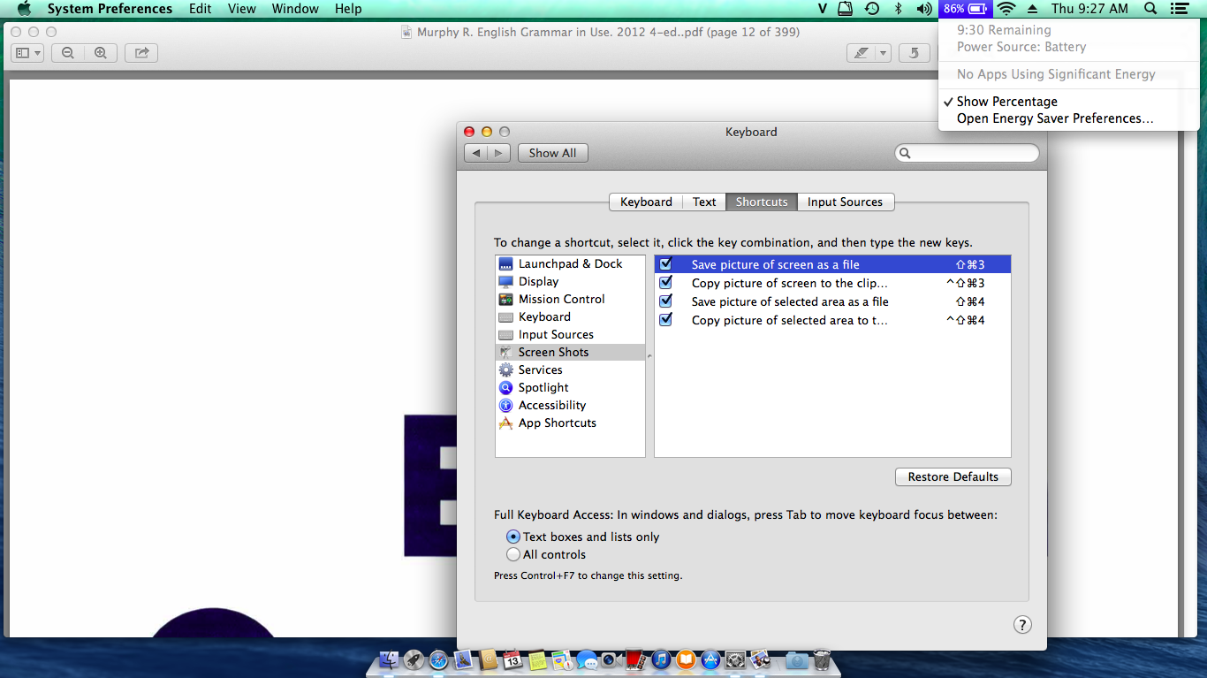Screen dimensions: 1207x678
Task: Open the Wi-Fi status menu
Action: pyautogui.click(x=1006, y=9)
